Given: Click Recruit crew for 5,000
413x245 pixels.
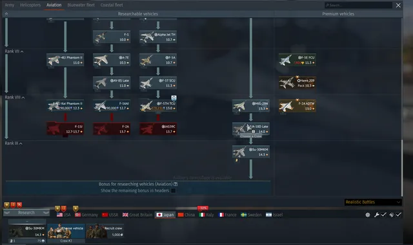Looking at the screenshot, I should [105, 231].
